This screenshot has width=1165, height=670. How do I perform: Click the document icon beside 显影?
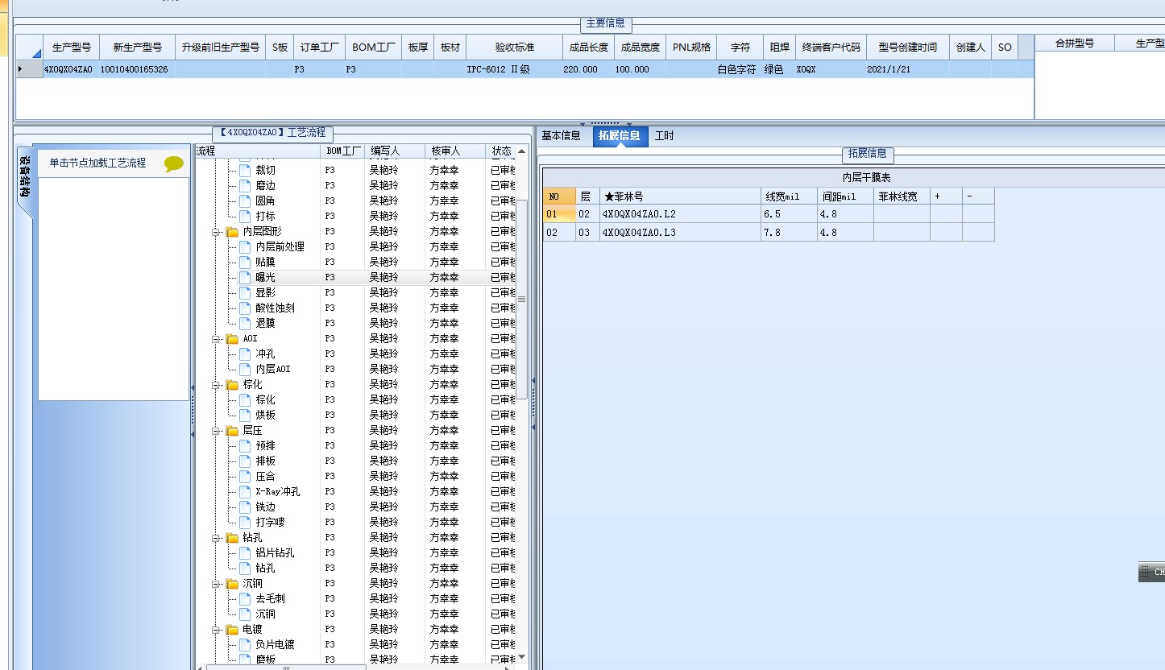pos(245,293)
